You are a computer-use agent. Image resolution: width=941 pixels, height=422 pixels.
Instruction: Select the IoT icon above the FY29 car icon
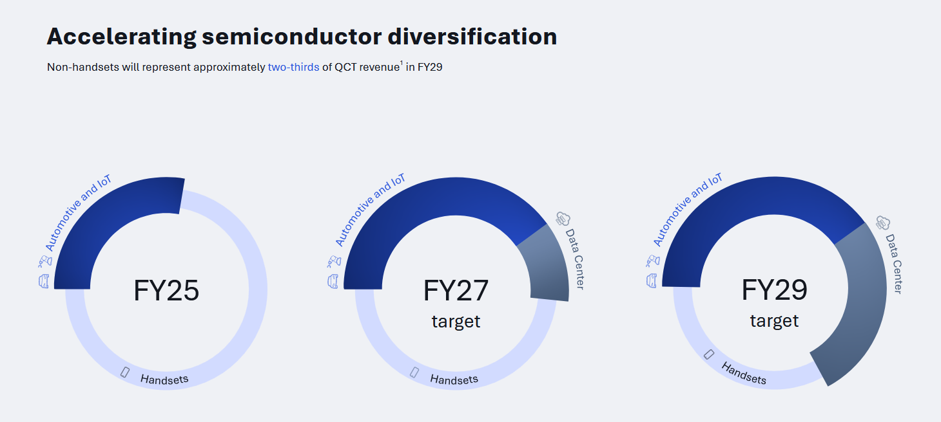(x=652, y=261)
